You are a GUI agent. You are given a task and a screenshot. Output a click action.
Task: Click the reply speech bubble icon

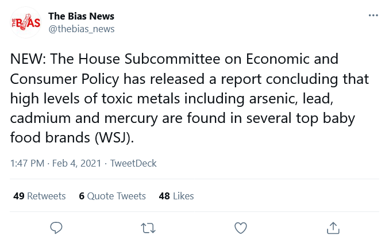(56, 227)
